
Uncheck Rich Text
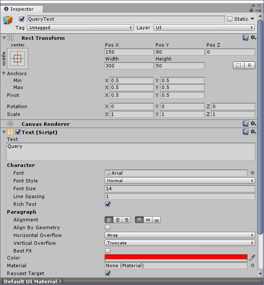[x=108, y=204]
